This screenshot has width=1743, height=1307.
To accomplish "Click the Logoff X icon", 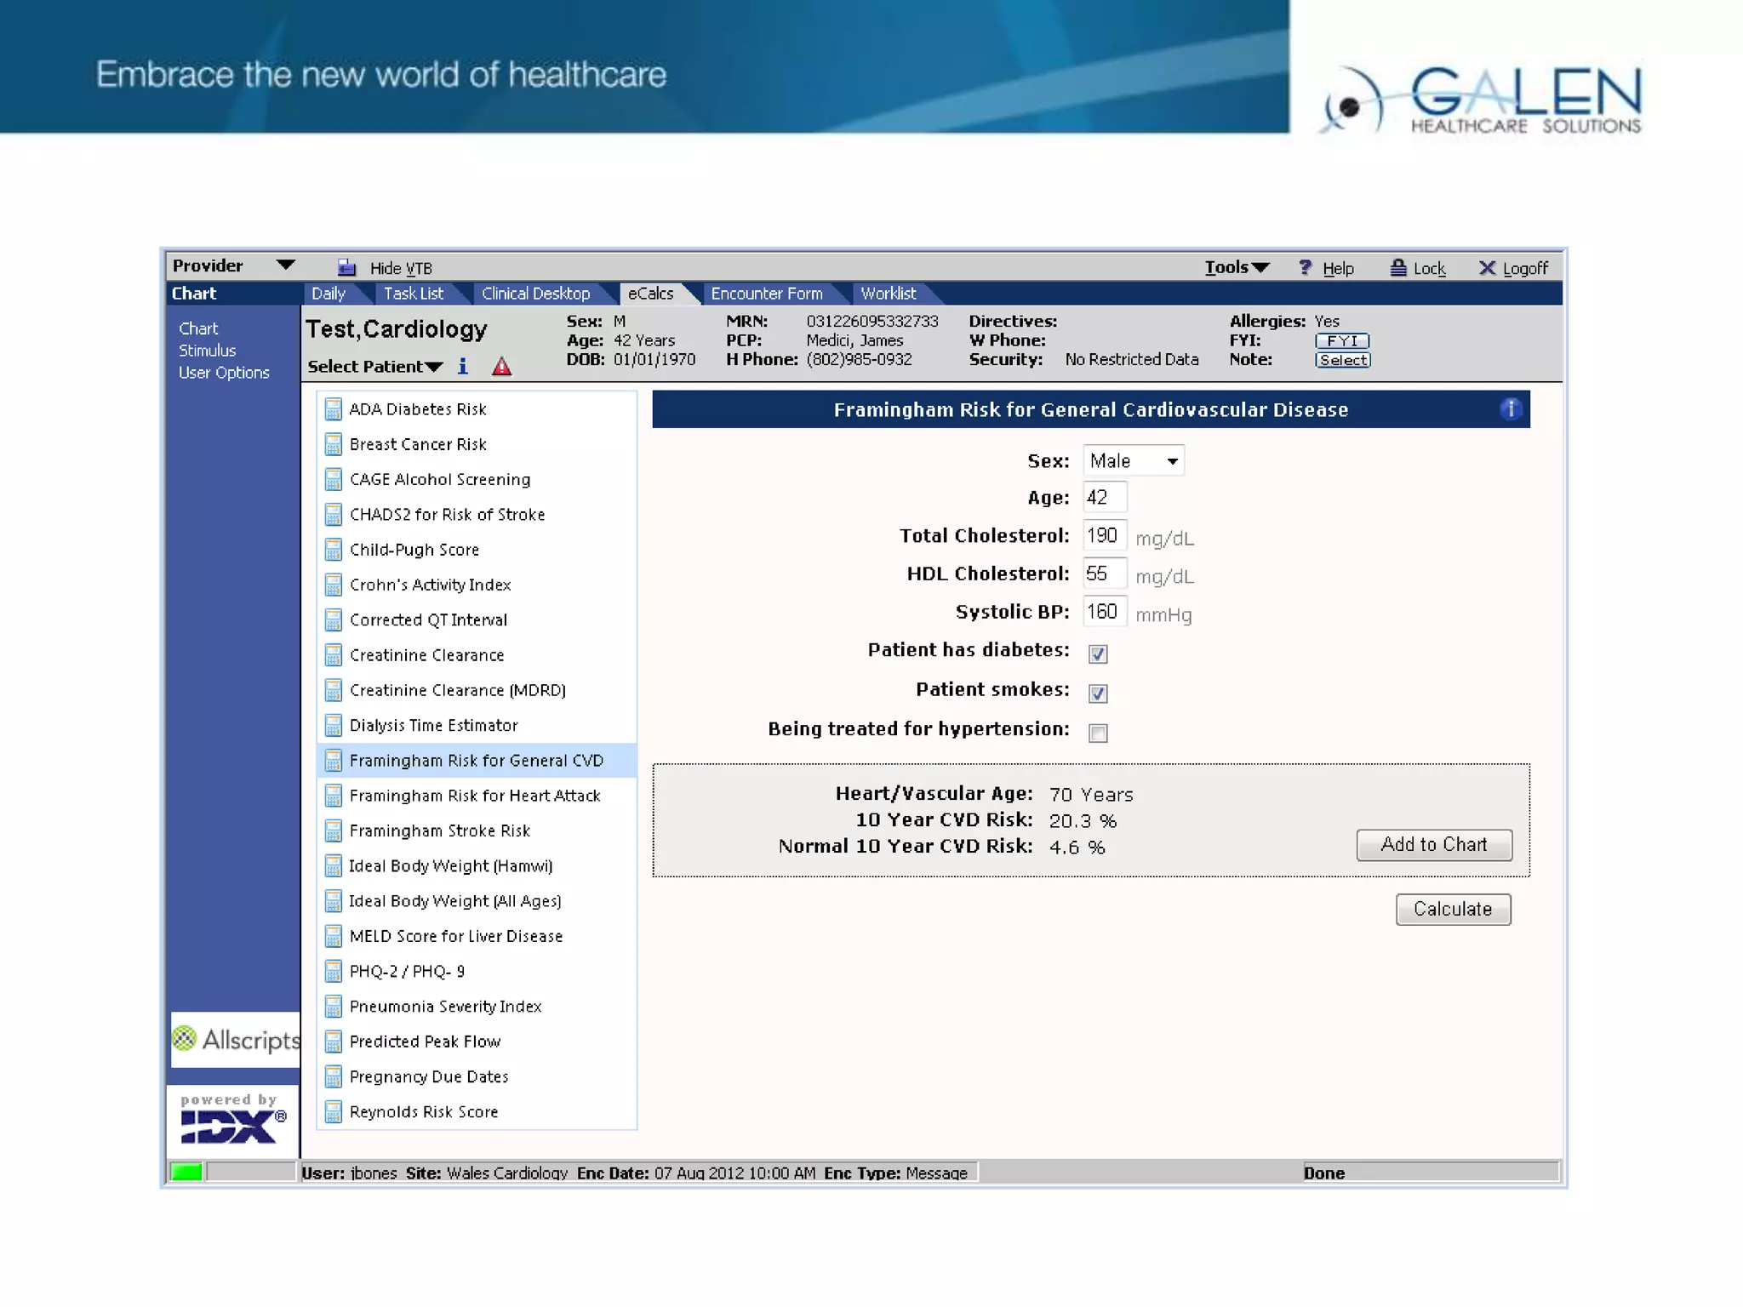I will pyautogui.click(x=1486, y=268).
